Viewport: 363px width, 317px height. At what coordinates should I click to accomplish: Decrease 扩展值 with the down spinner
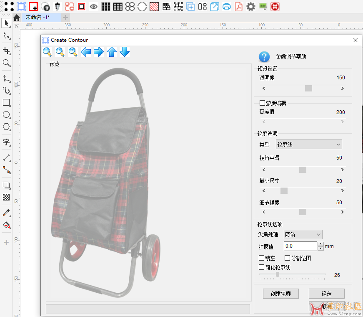tap(320, 249)
